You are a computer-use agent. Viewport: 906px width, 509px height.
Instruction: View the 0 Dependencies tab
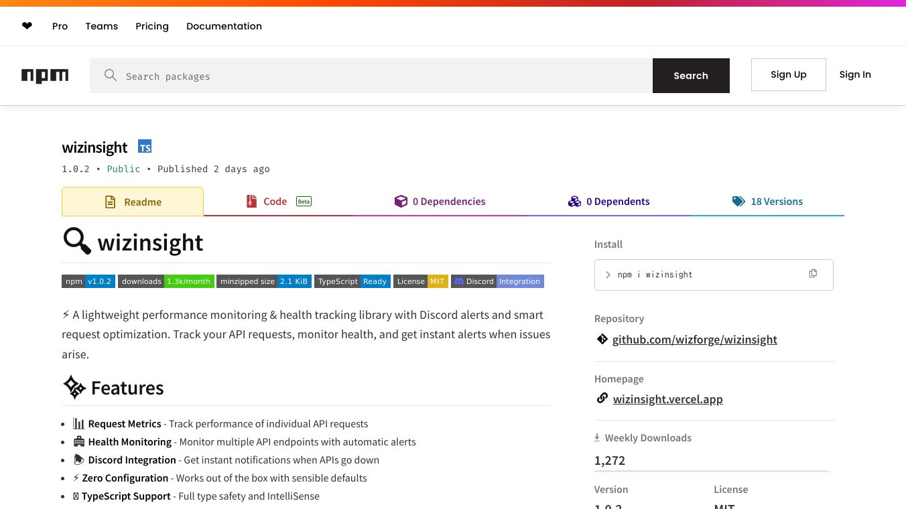[x=440, y=202]
